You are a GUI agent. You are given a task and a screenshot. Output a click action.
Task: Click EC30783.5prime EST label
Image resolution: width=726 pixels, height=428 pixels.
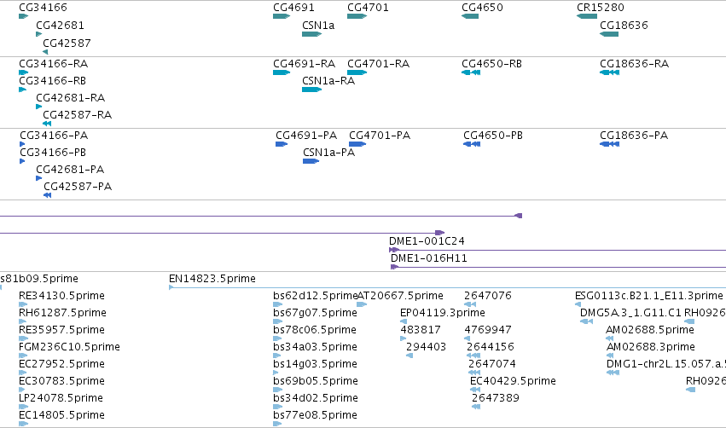tap(61, 381)
